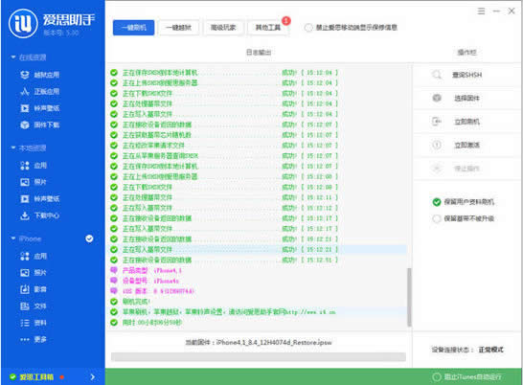Uncheck 保留用户资料刷机

pos(436,202)
